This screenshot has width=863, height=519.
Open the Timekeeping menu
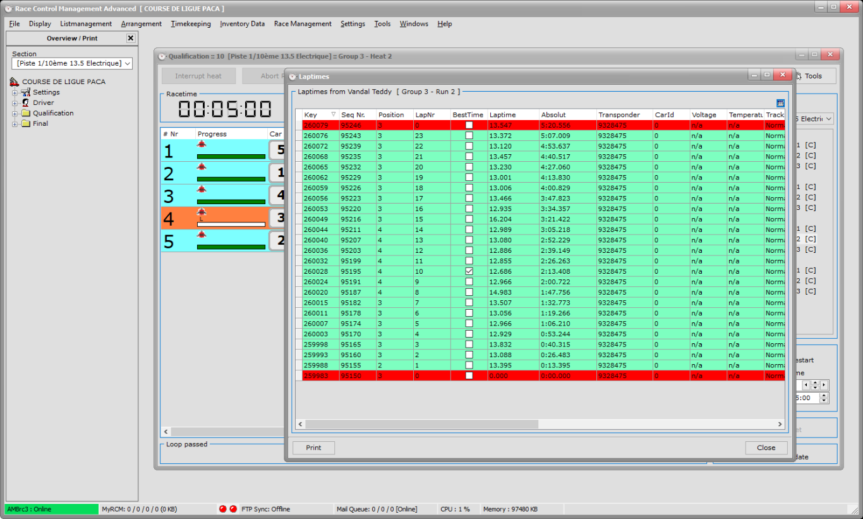(x=191, y=23)
